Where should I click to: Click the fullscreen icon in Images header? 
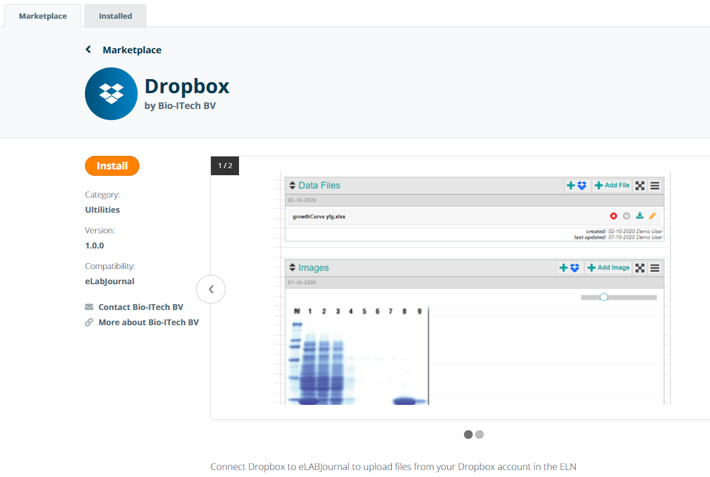click(x=640, y=268)
